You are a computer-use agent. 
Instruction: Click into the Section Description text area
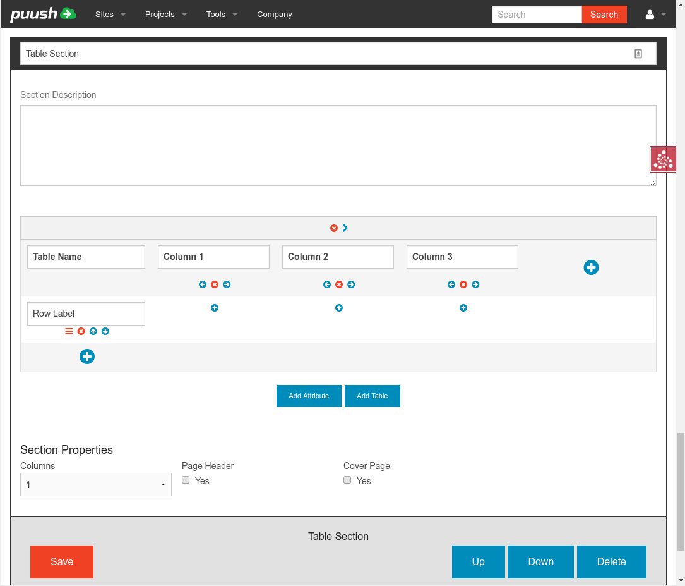(338, 145)
